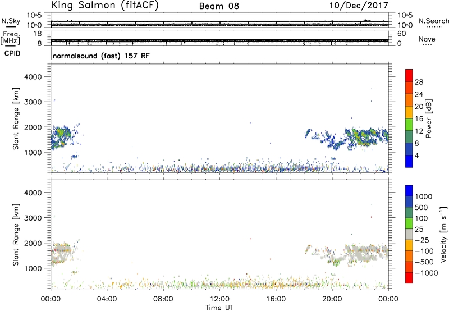This screenshot has height=311, width=449.
Task: Click the Time UT axis title
Action: [x=219, y=308]
